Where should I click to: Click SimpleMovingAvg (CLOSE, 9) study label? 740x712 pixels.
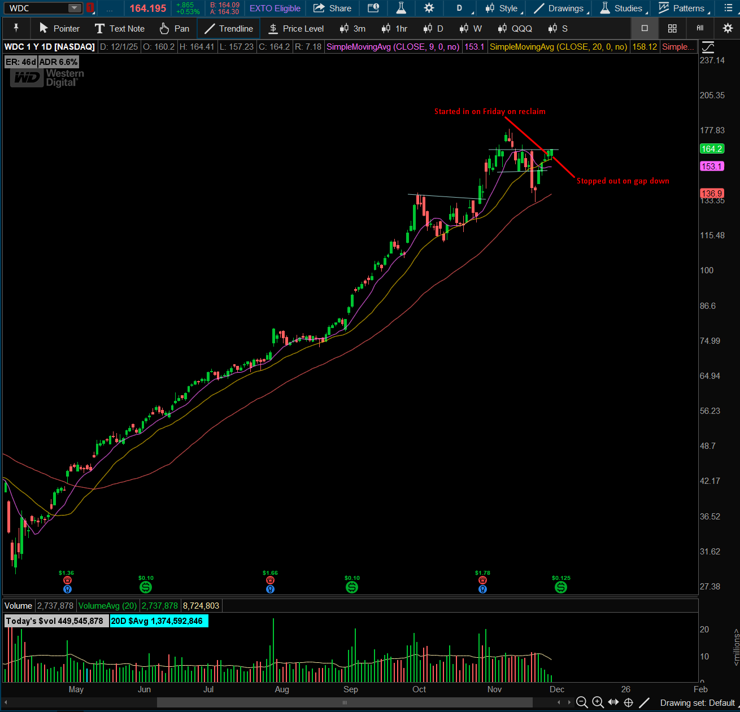tap(393, 47)
